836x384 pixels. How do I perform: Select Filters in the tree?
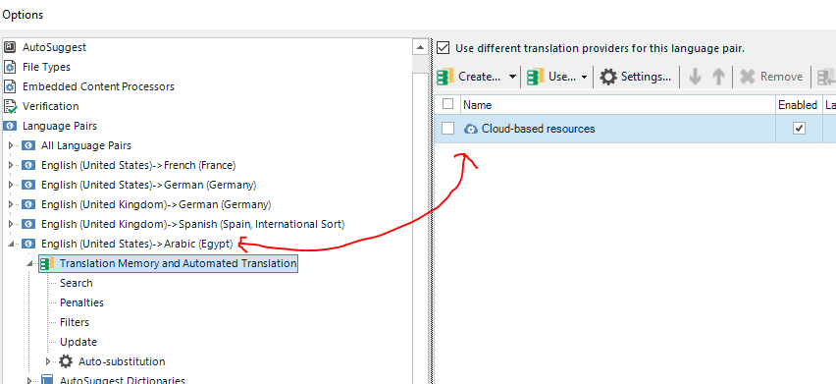[75, 322]
